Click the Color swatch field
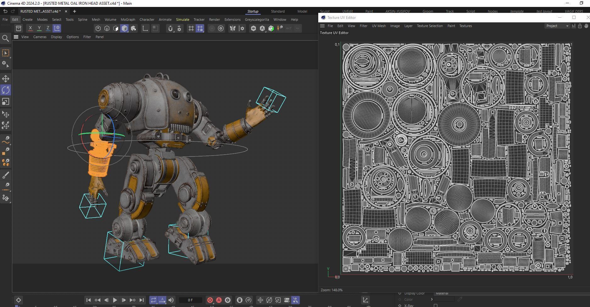The height and width of the screenshot is (307, 590). coord(444,299)
